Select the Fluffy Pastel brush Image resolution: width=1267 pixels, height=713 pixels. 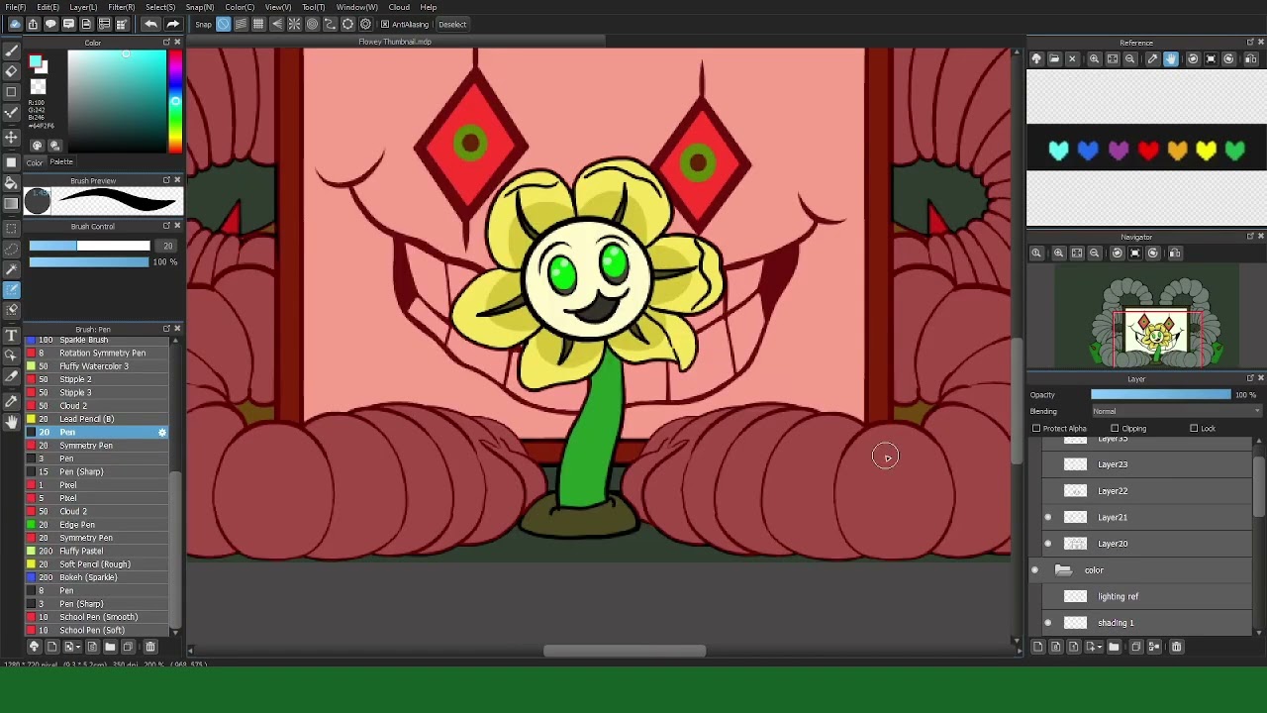click(x=97, y=551)
